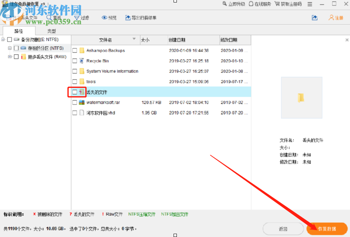Sort by the 创建日期 column header

point(194,40)
